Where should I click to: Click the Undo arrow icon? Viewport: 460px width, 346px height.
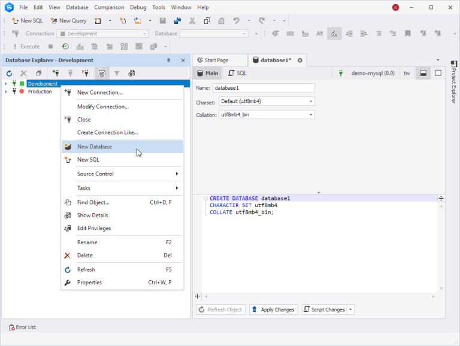point(236,20)
